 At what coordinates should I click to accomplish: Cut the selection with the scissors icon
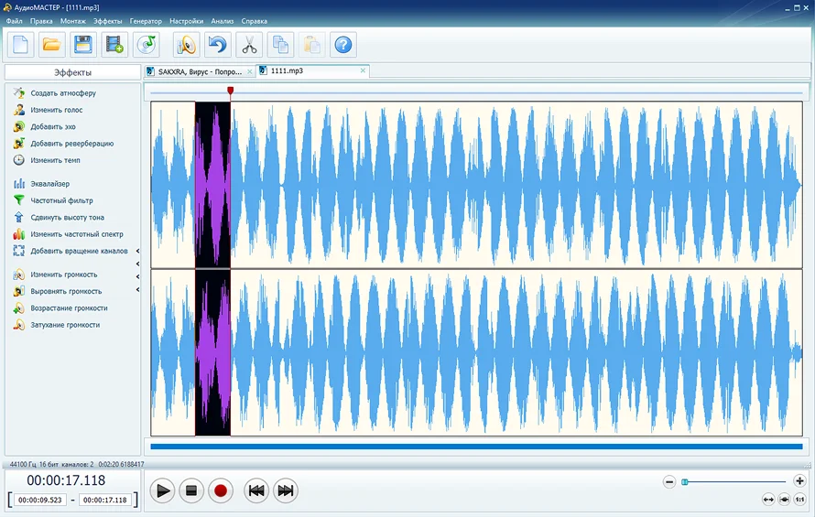point(248,44)
